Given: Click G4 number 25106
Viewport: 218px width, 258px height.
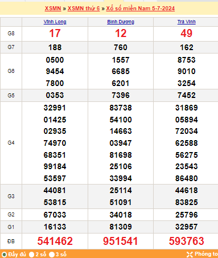Looking at the screenshot, I should [x=121, y=166].
